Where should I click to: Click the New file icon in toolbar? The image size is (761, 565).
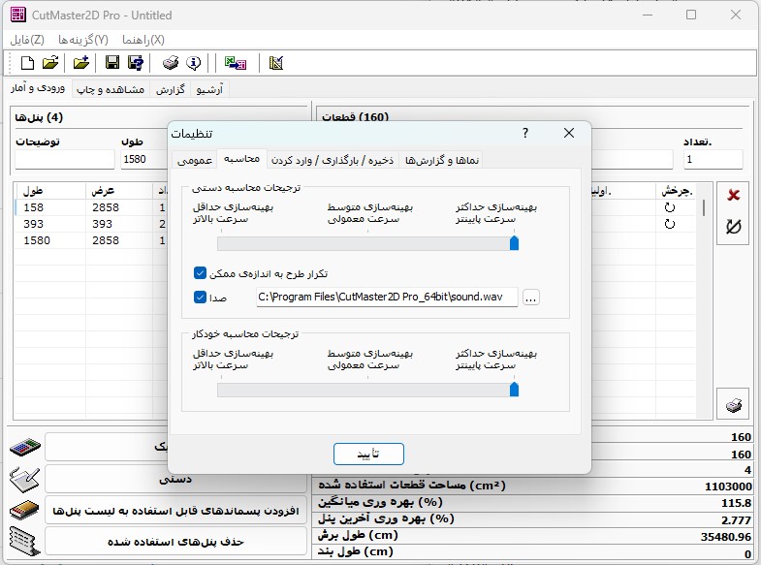click(27, 63)
